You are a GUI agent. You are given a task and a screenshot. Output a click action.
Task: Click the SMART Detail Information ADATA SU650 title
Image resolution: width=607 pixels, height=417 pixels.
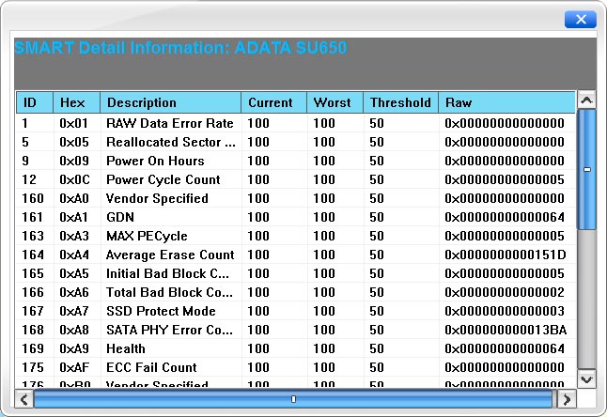tap(180, 48)
